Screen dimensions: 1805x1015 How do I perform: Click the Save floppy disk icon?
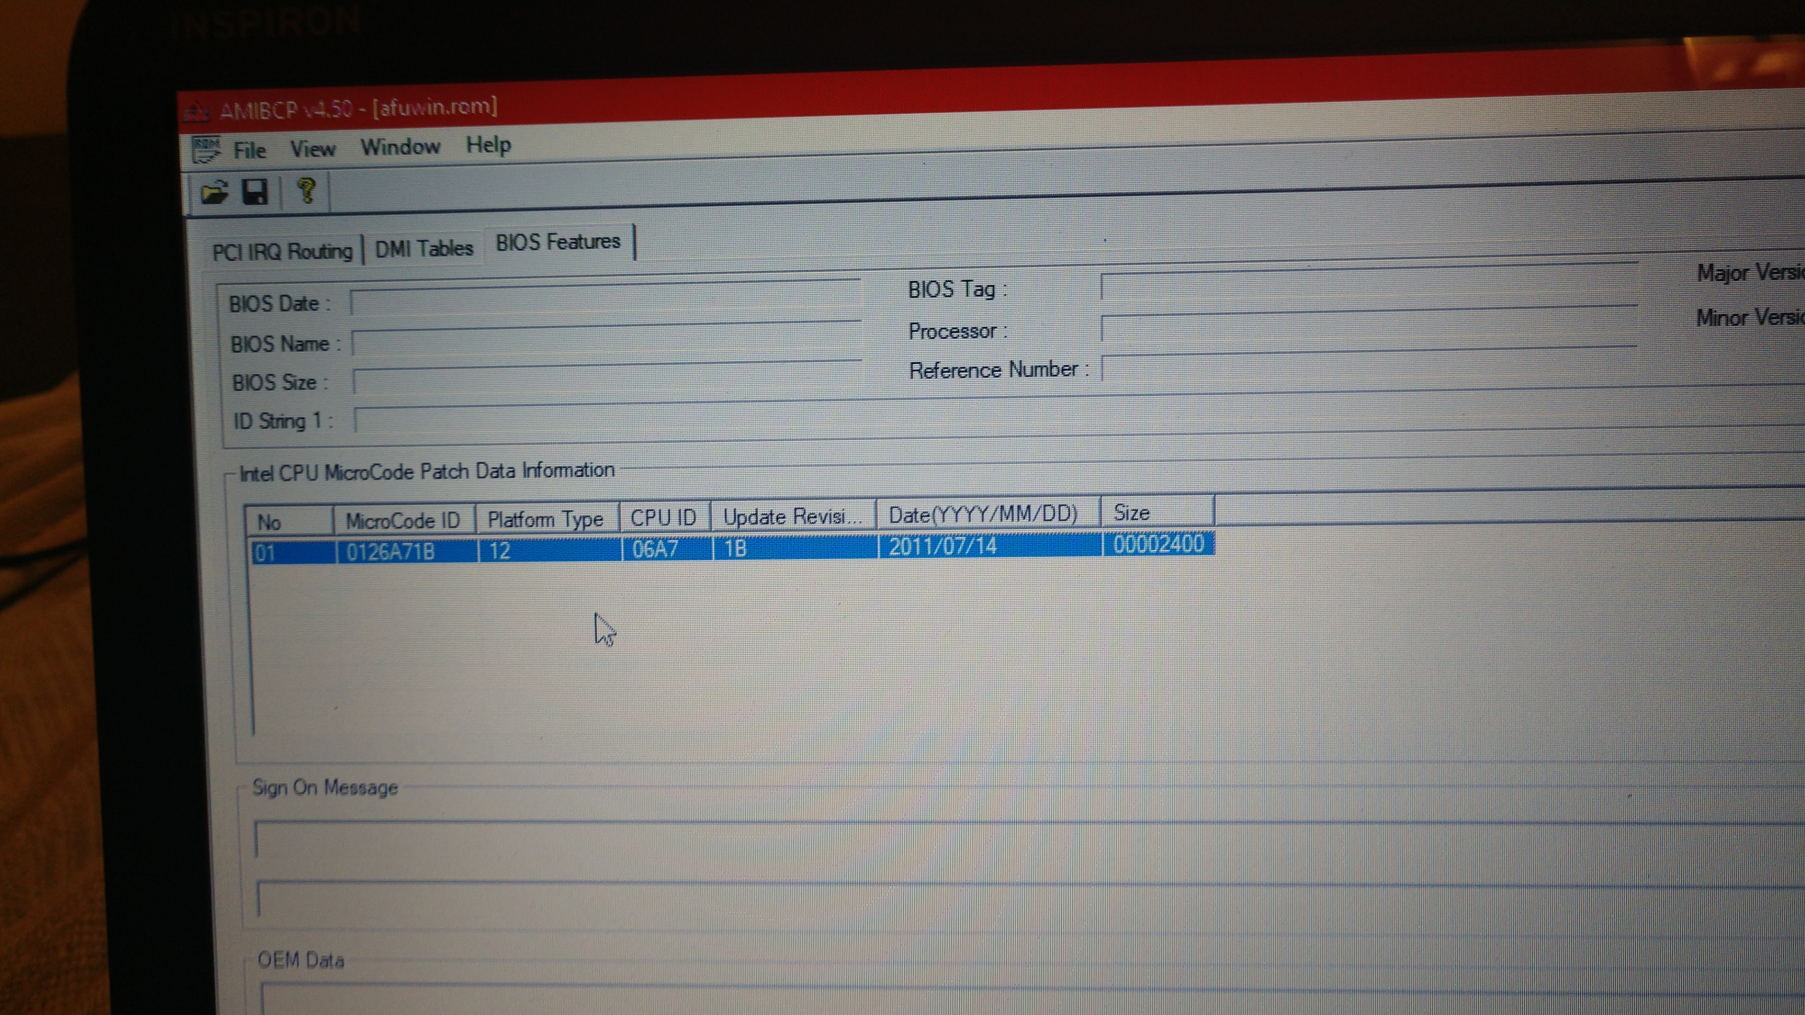click(x=255, y=191)
